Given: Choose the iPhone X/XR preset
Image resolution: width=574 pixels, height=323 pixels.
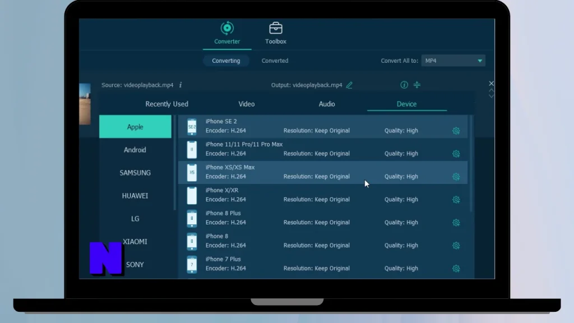Looking at the screenshot, I should (x=222, y=190).
